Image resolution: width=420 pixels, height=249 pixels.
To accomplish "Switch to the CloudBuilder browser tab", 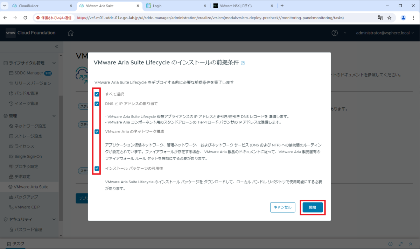I will coord(43,6).
